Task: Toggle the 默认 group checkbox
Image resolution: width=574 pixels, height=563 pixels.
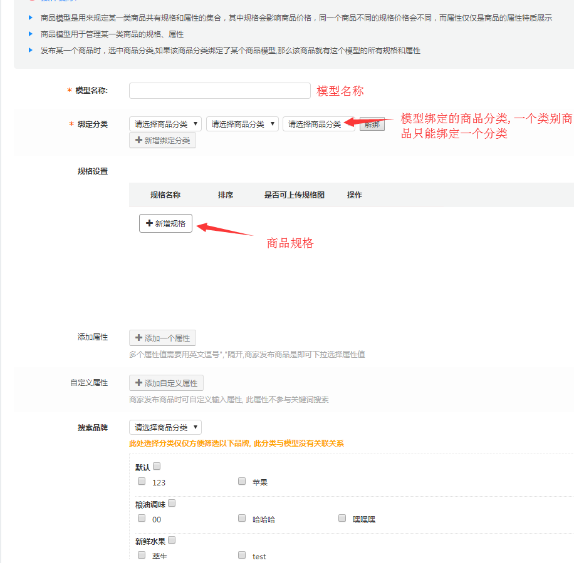Action: (157, 466)
